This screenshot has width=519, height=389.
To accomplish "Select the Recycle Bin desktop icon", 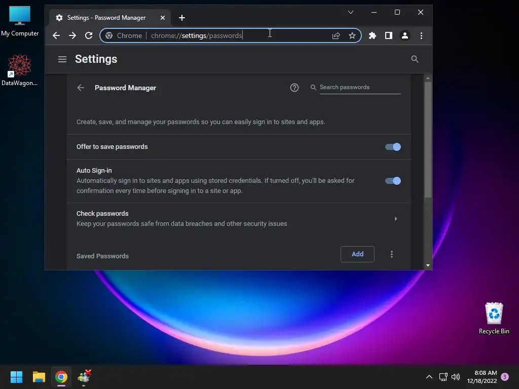I will pyautogui.click(x=494, y=318).
